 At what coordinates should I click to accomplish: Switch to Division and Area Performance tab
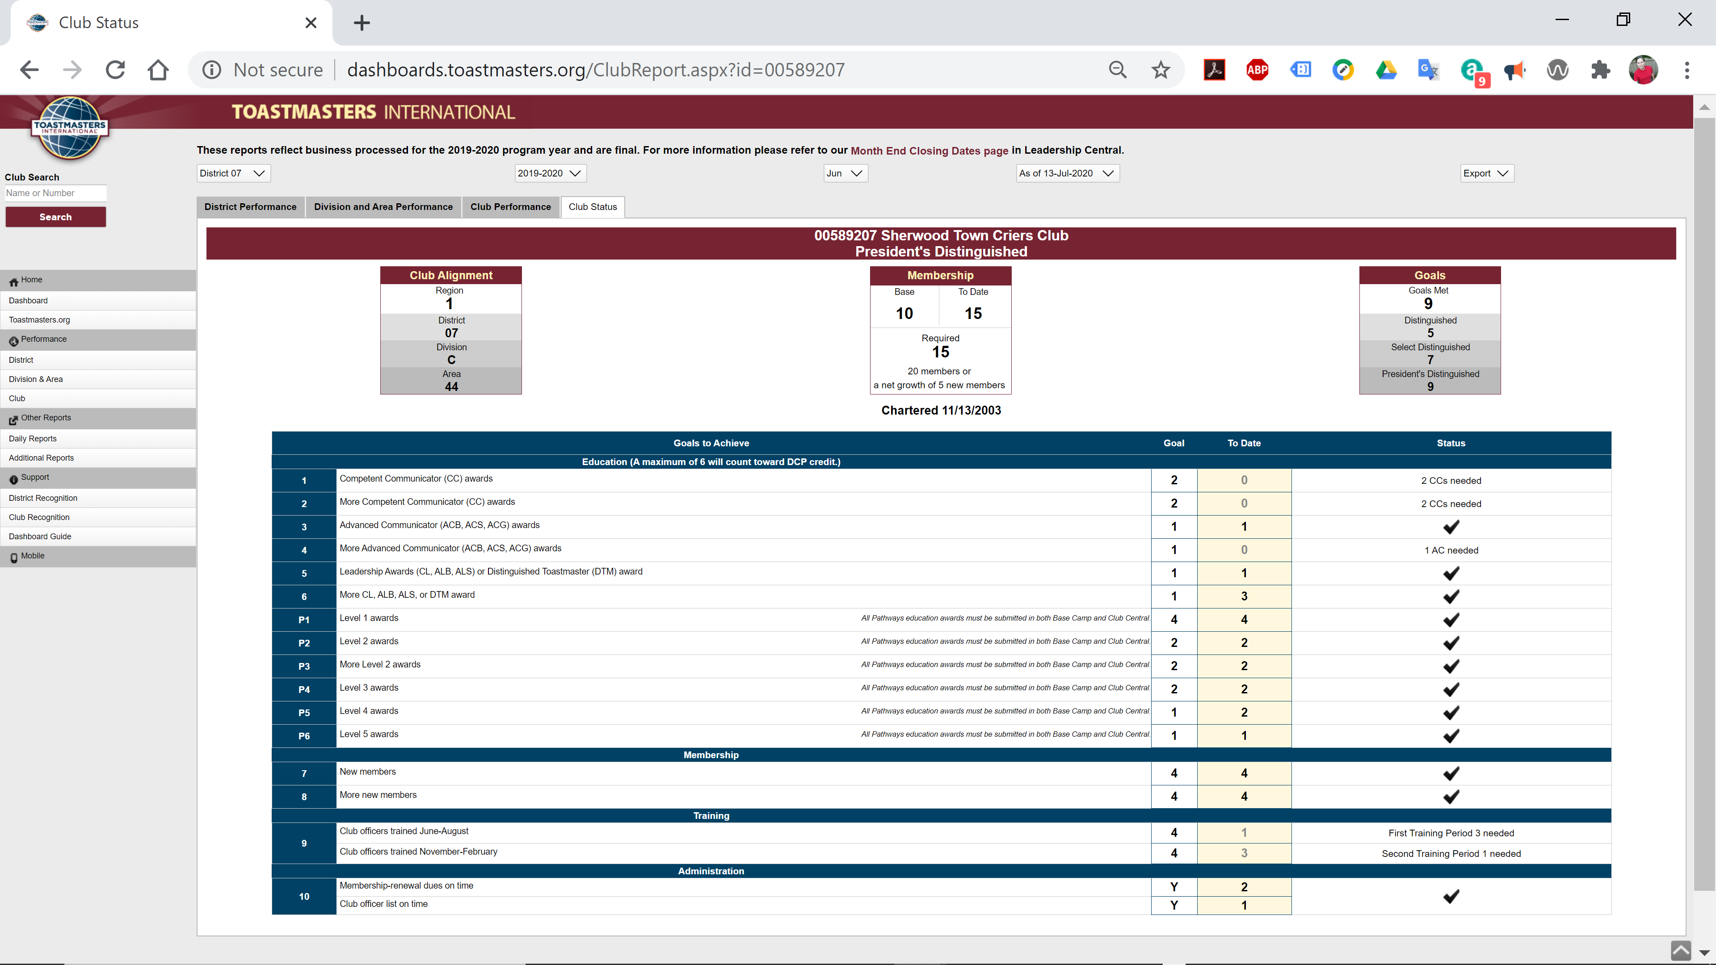[x=383, y=206]
